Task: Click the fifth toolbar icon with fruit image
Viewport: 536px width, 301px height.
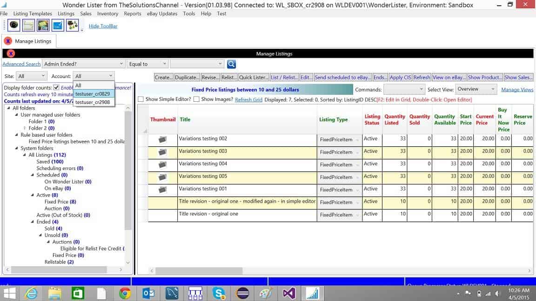Action: tap(72, 25)
